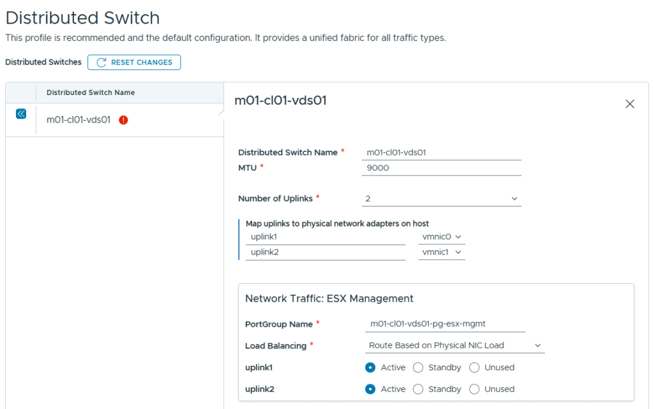Screen dimensions: 653x409
Task: Click the MTU input field
Action: 441,168
